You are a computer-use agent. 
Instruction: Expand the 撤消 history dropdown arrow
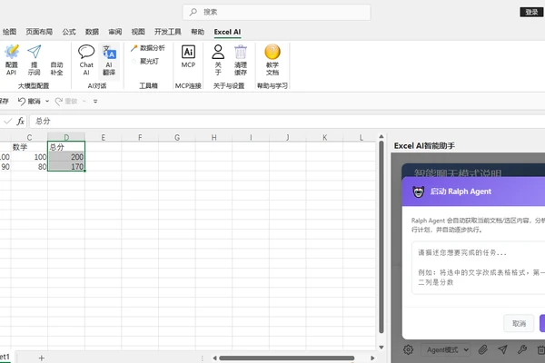[47, 101]
